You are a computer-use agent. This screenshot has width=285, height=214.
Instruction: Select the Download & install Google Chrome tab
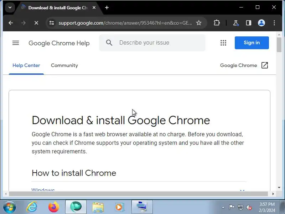pyautogui.click(x=58, y=8)
